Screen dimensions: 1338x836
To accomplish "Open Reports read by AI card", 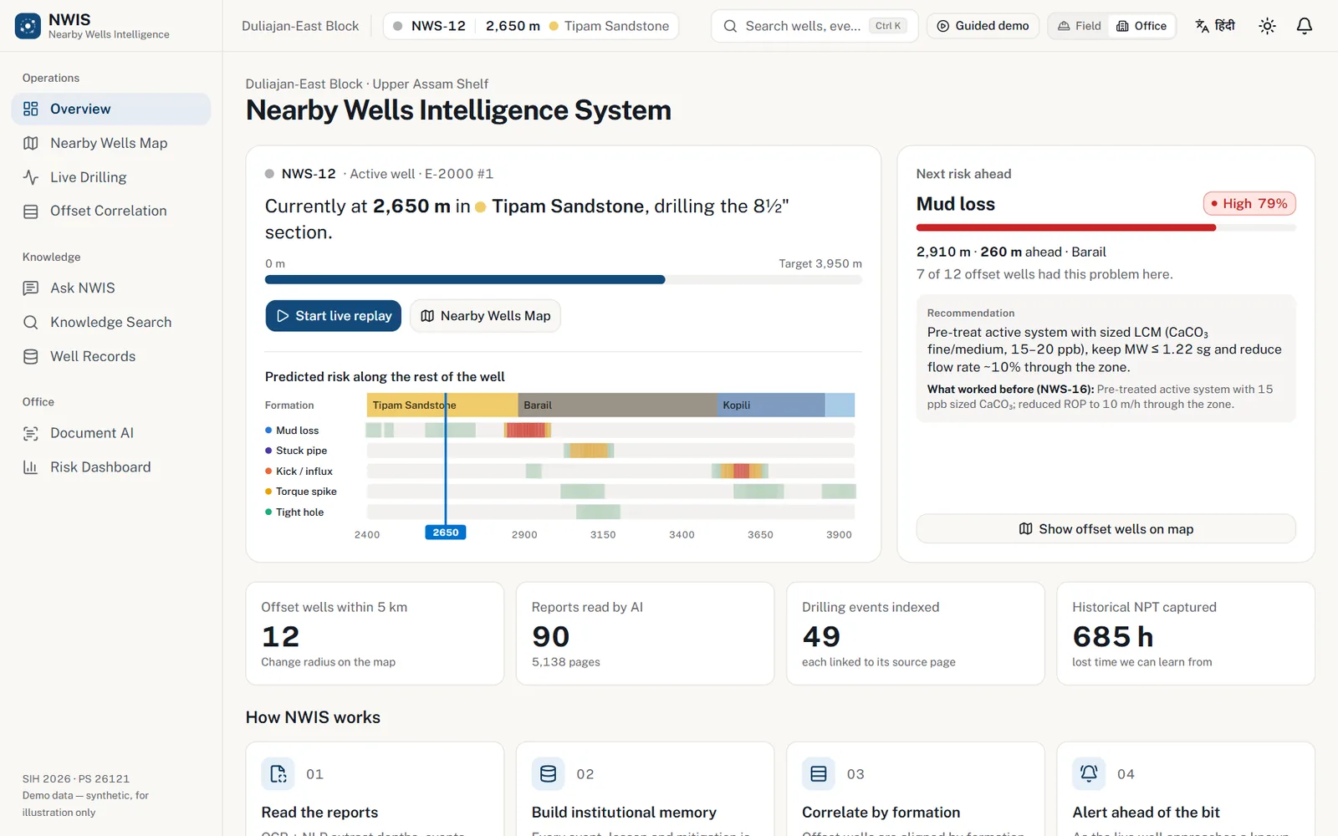I will (x=646, y=634).
